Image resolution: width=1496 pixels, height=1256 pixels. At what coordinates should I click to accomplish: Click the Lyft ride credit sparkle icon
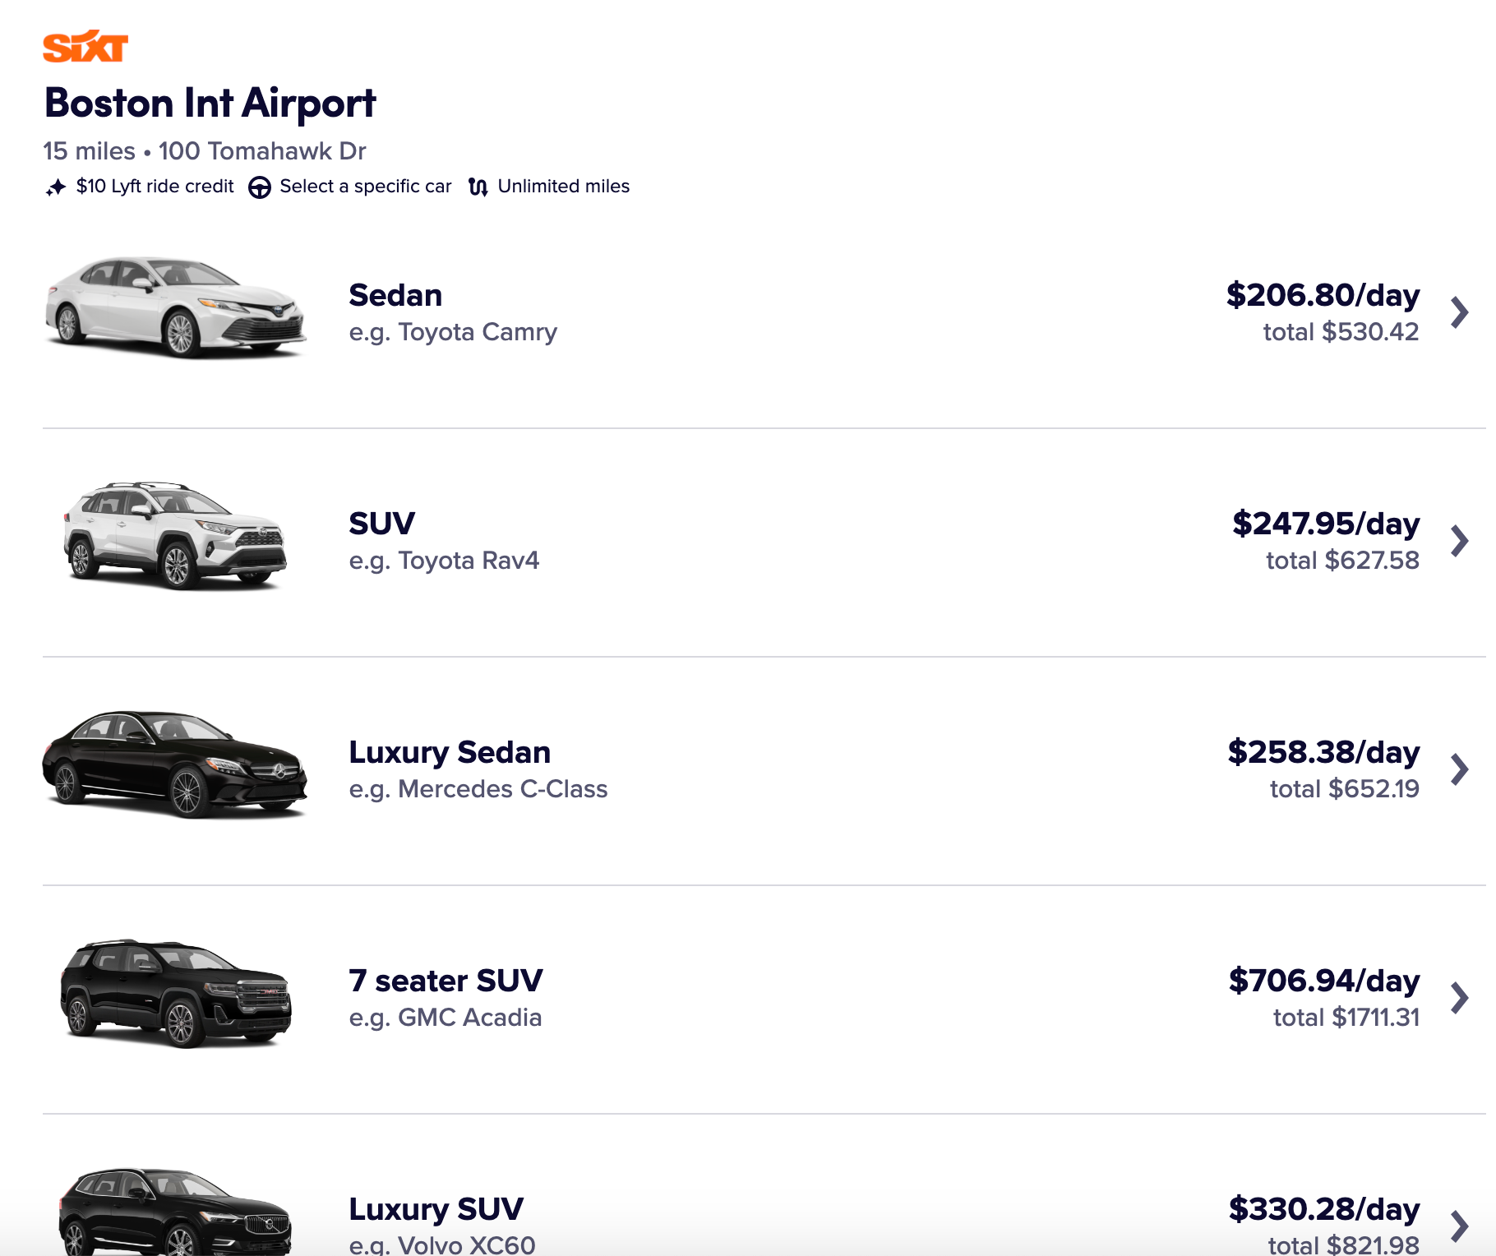56,187
